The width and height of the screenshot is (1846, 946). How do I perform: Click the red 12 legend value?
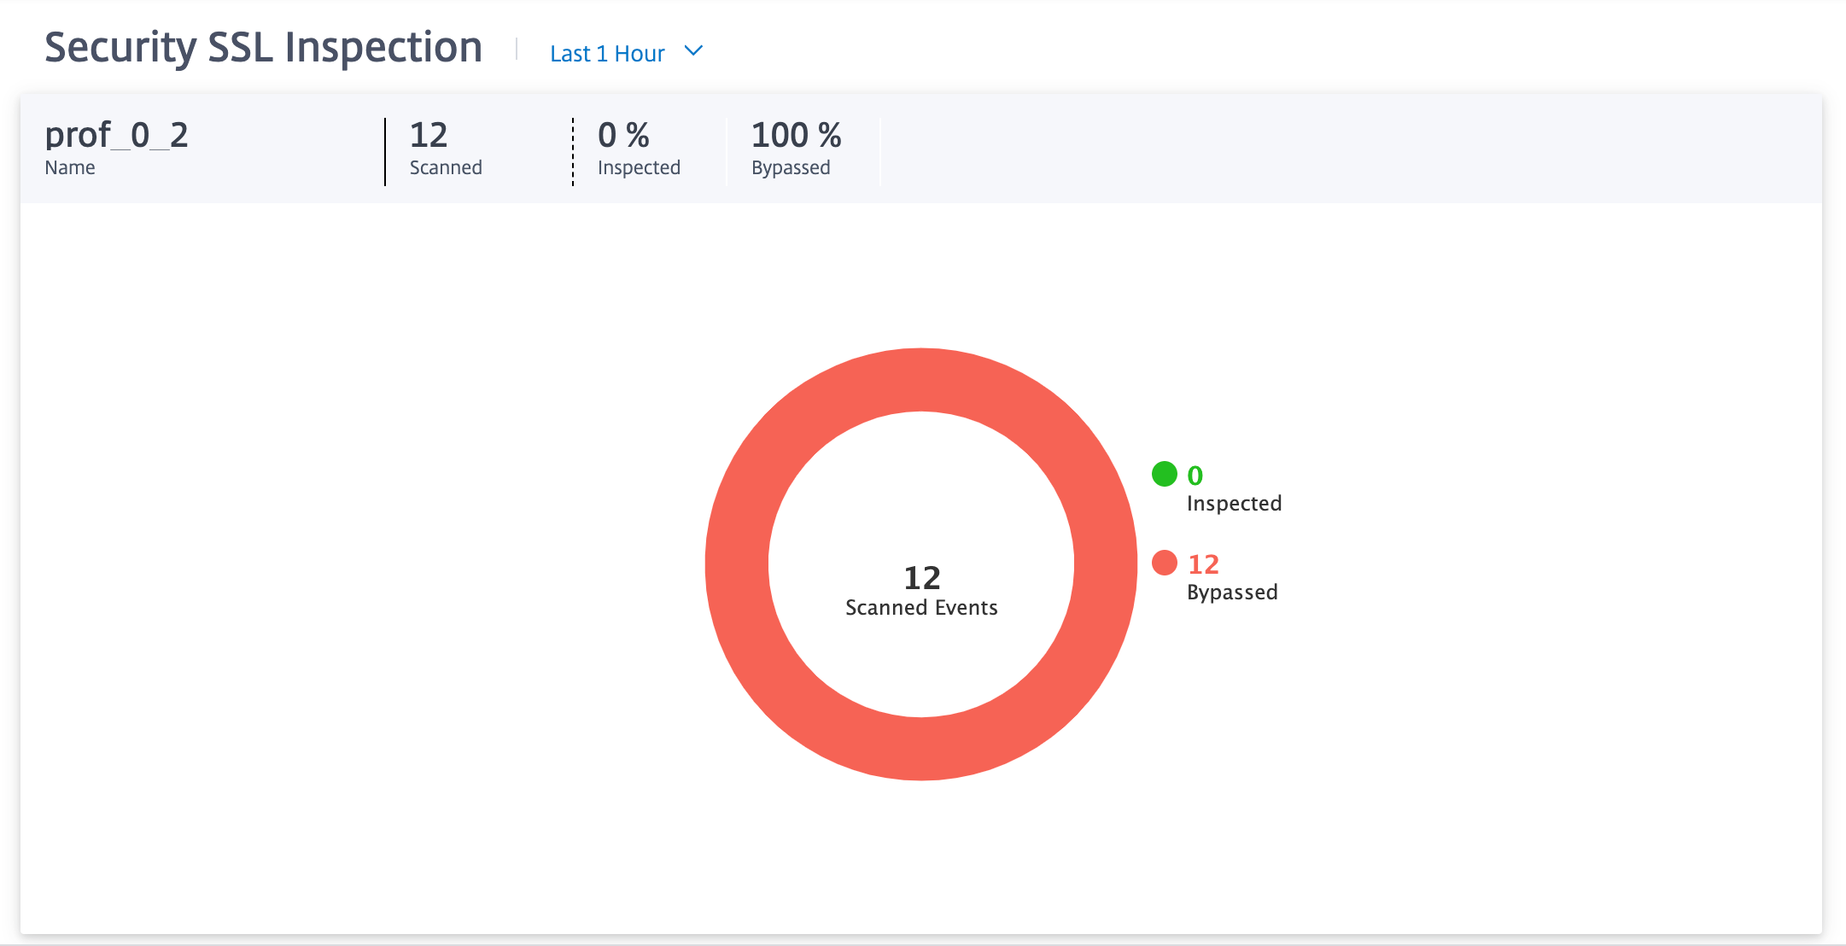pos(1203,564)
